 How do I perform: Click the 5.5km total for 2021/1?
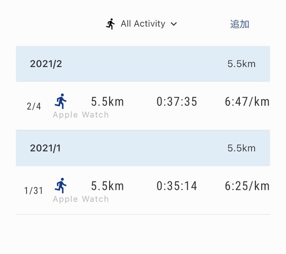(x=242, y=148)
